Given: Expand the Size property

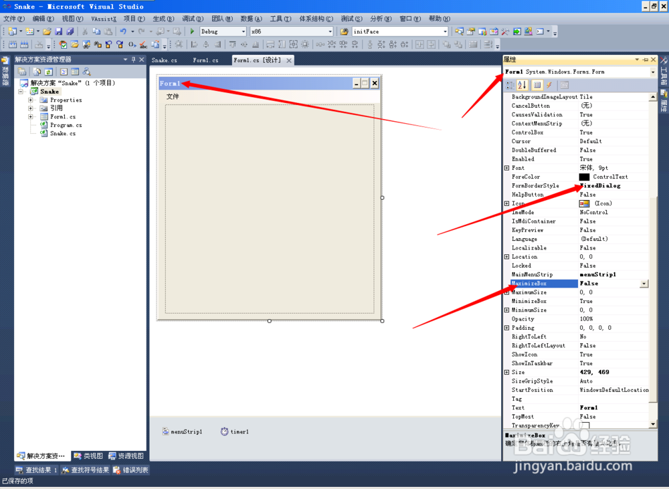Looking at the screenshot, I should (x=507, y=373).
